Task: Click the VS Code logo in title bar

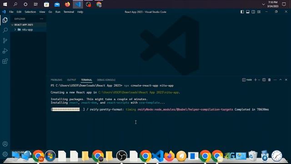Action: (4, 12)
